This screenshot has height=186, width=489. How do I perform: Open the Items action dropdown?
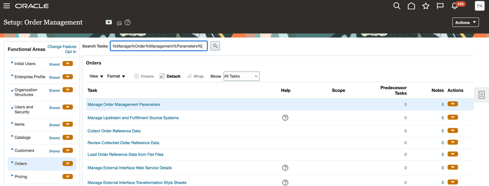tap(68, 124)
